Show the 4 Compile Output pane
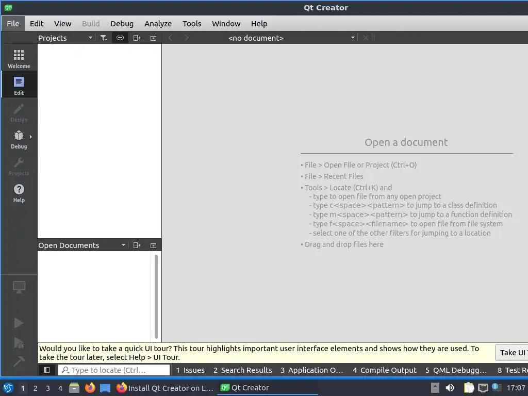 (385, 370)
